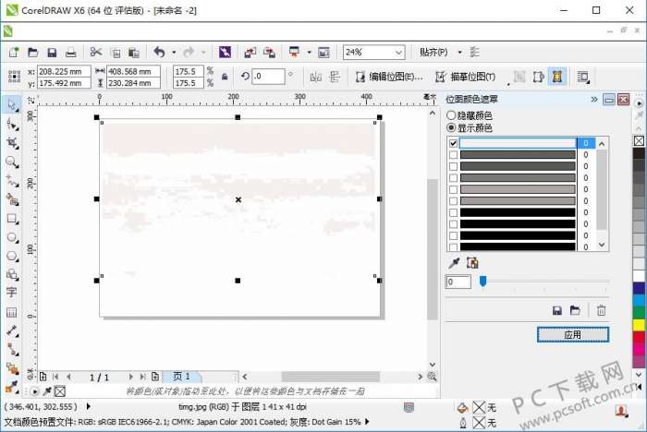Image resolution: width=647 pixels, height=432 pixels.
Task: Check the second color mask row checkbox
Action: 454,154
